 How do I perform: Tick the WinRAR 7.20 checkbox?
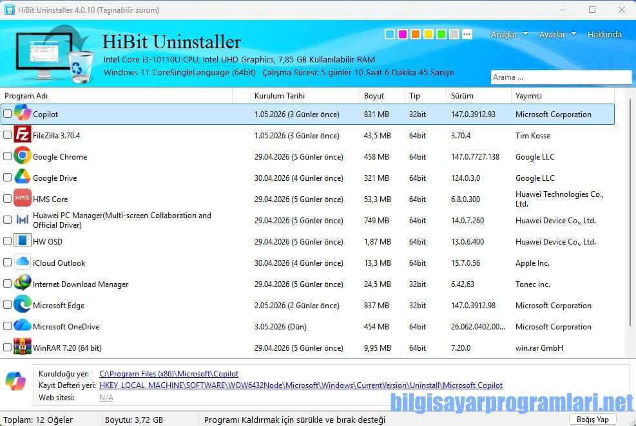tap(7, 347)
